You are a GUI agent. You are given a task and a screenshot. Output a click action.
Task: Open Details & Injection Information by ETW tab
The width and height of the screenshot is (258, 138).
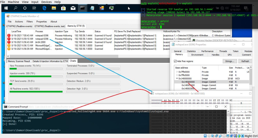click(50, 61)
